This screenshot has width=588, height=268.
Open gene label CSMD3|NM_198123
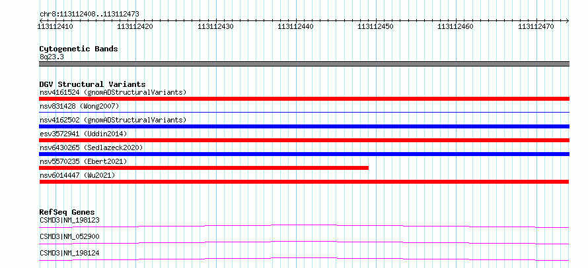click(x=69, y=220)
